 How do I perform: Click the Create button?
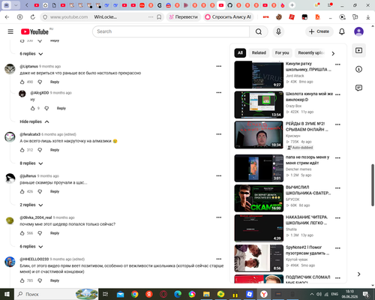tap(319, 31)
